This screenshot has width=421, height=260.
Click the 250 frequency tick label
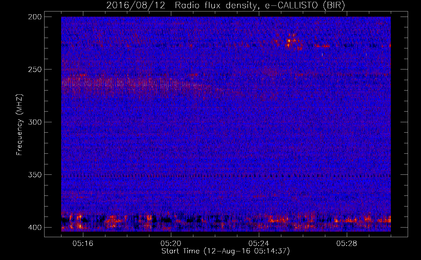tap(35, 69)
